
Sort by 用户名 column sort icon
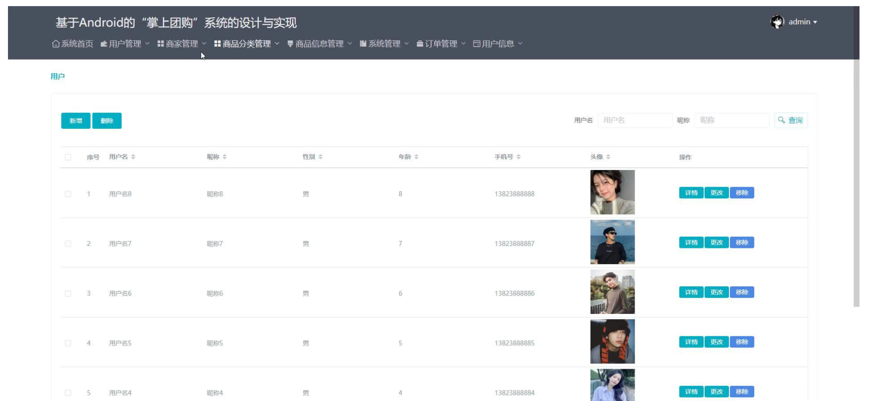click(x=133, y=157)
